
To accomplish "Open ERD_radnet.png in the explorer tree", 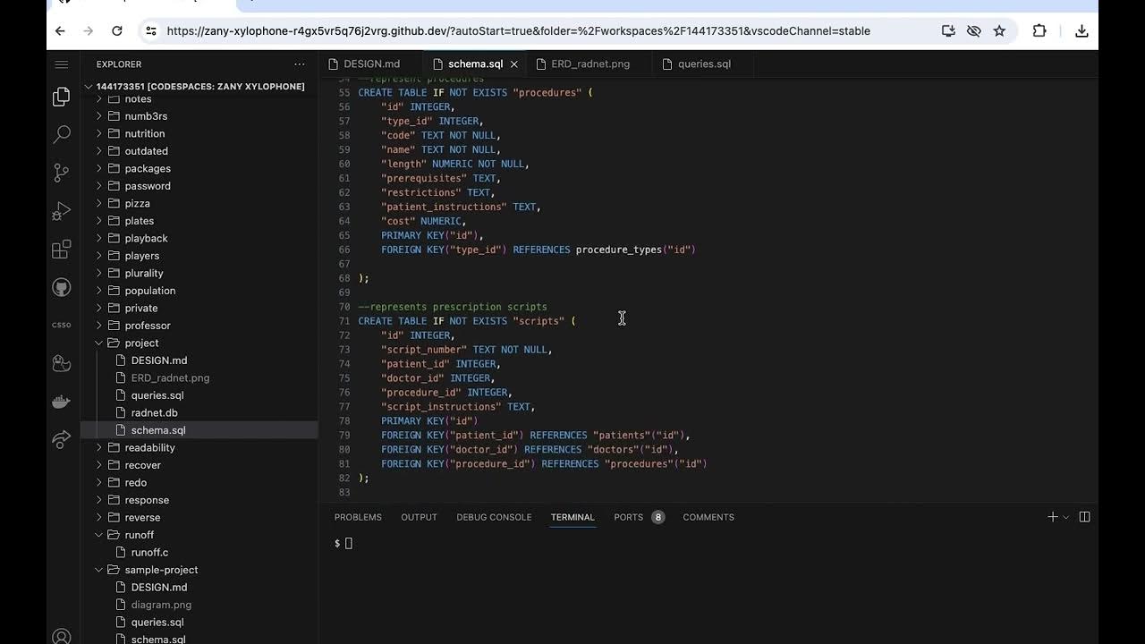I will [200, 377].
